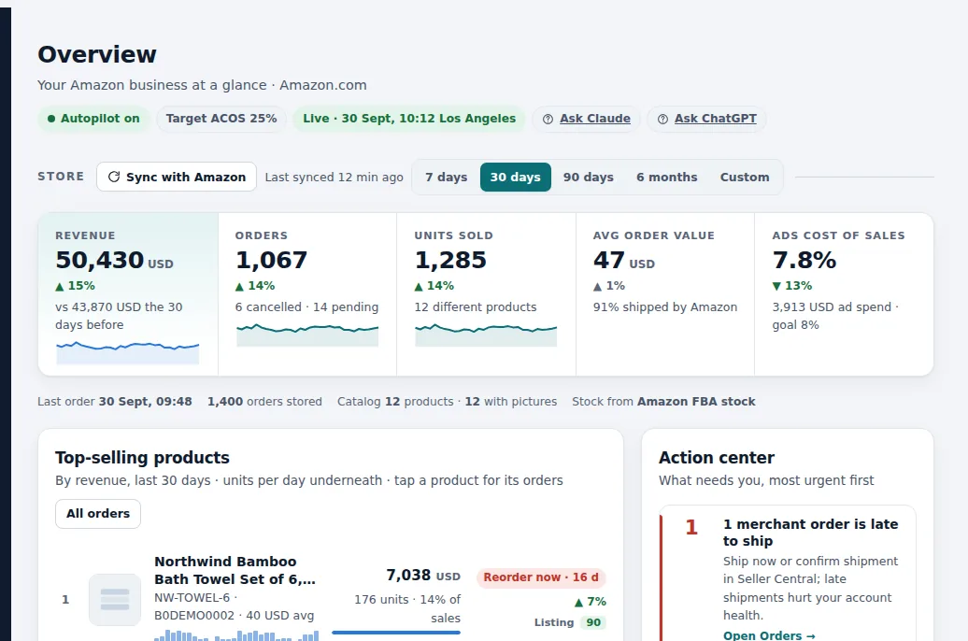
Task: Select the 30 days range tab
Action: (516, 178)
